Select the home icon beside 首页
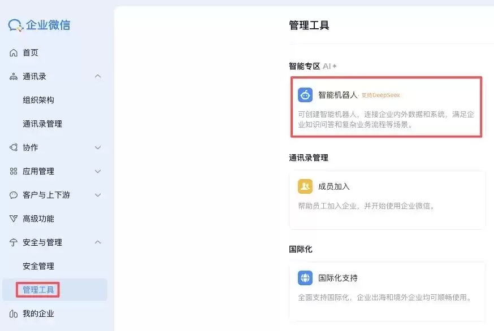This screenshot has width=494, height=331. click(14, 53)
